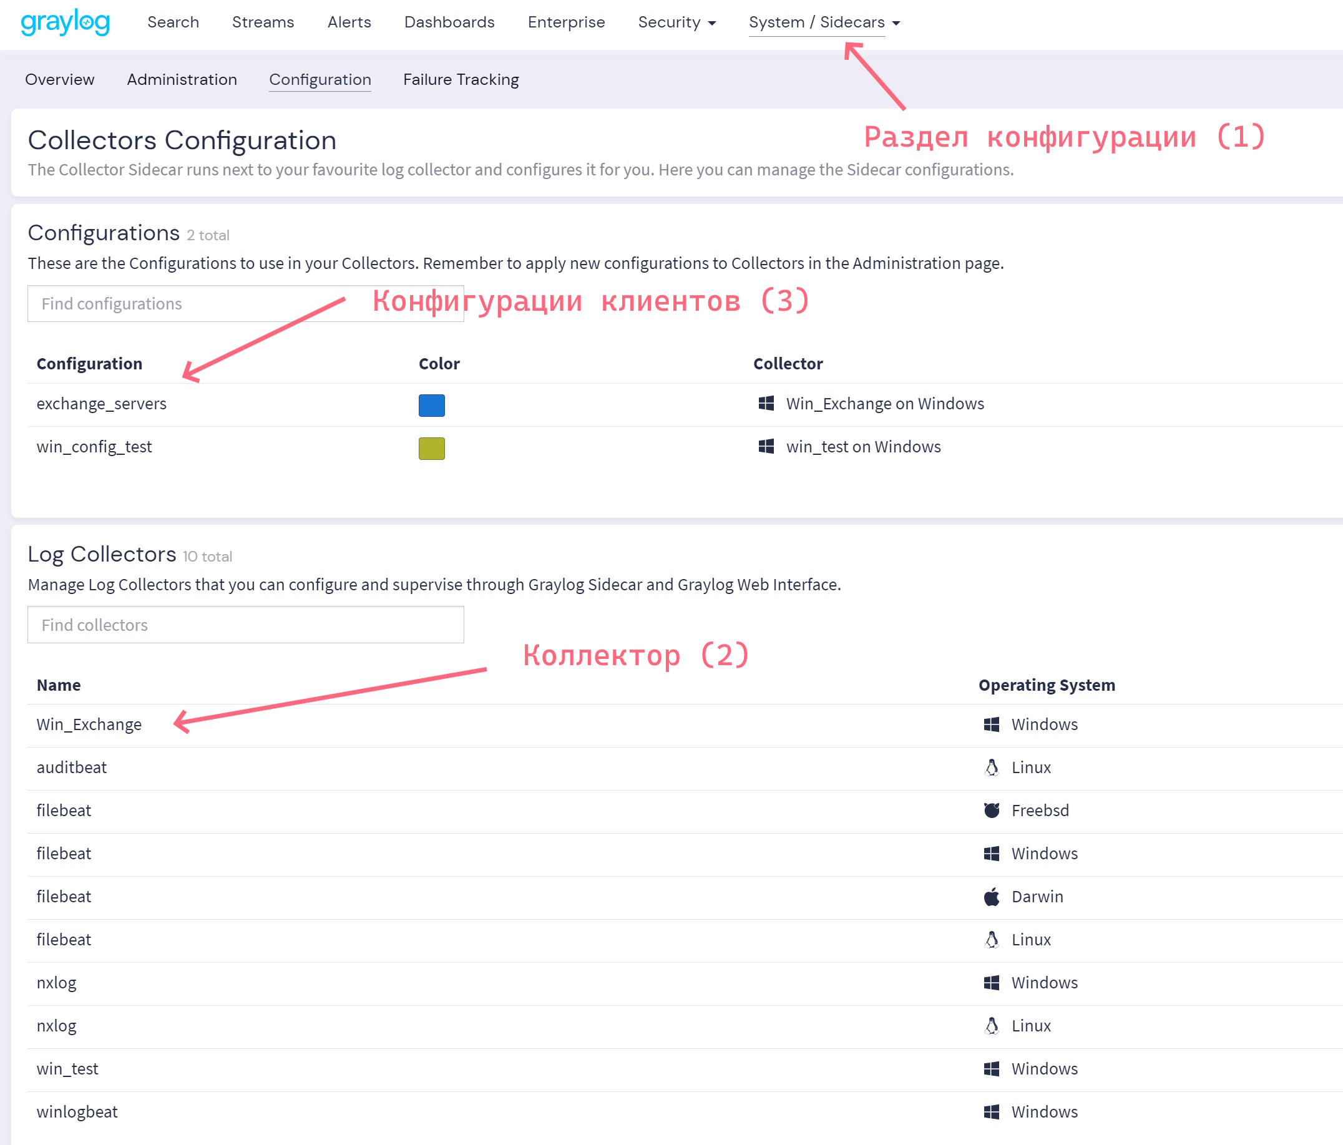Click Windows icon in the Win_Exchange collector row
This screenshot has width=1343, height=1145.
click(991, 724)
